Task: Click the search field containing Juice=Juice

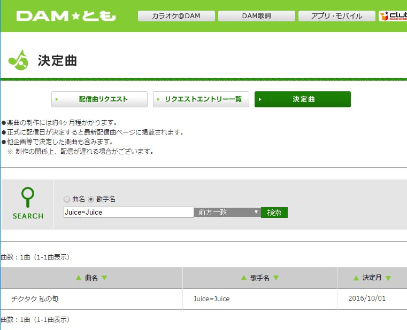Action: click(129, 213)
